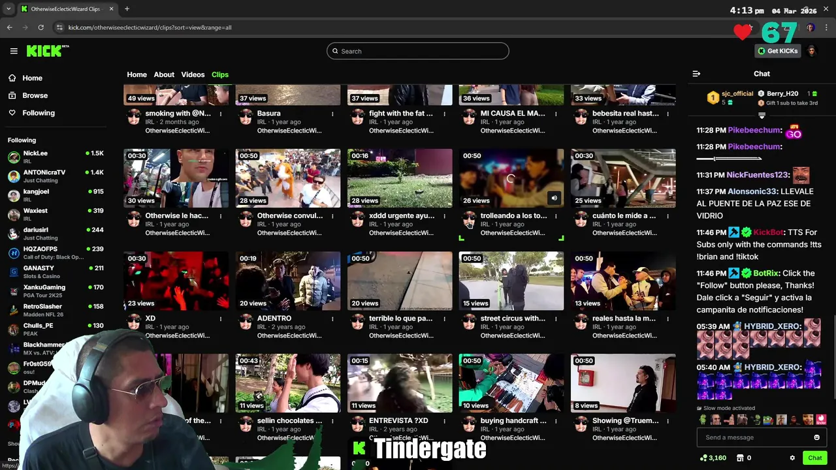Open HQZAOFPS channel in Following list

pos(56,253)
